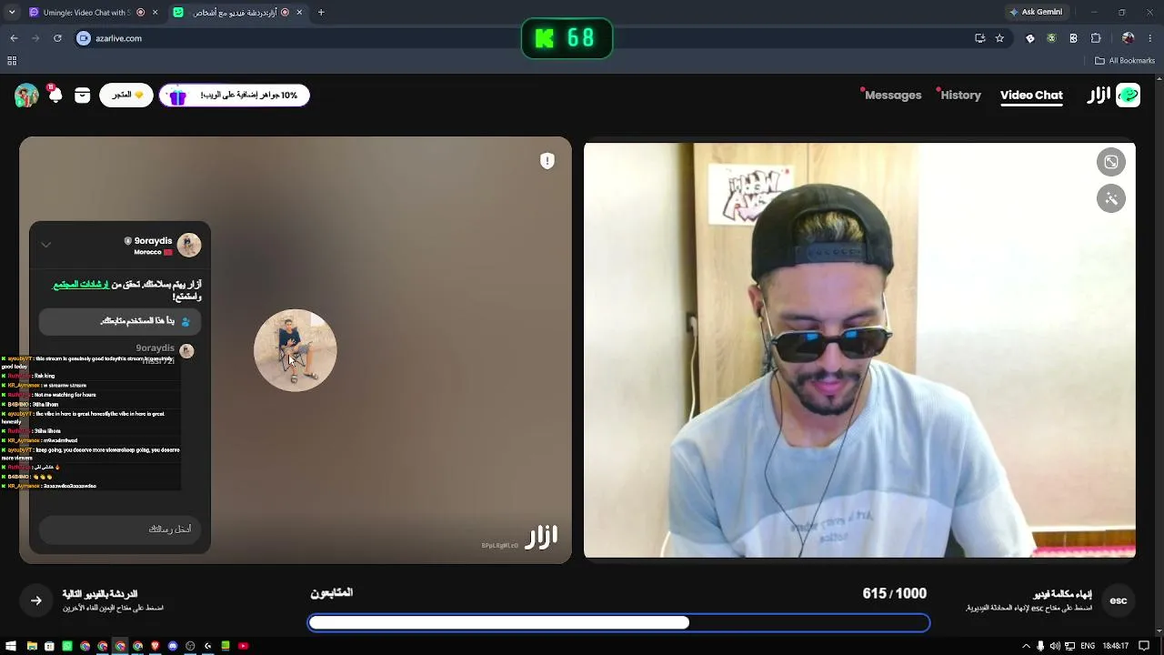Screen dimensions: 1164x655
Task: Open the apps grid shortcut in bookmarks bar
Action: point(12,61)
